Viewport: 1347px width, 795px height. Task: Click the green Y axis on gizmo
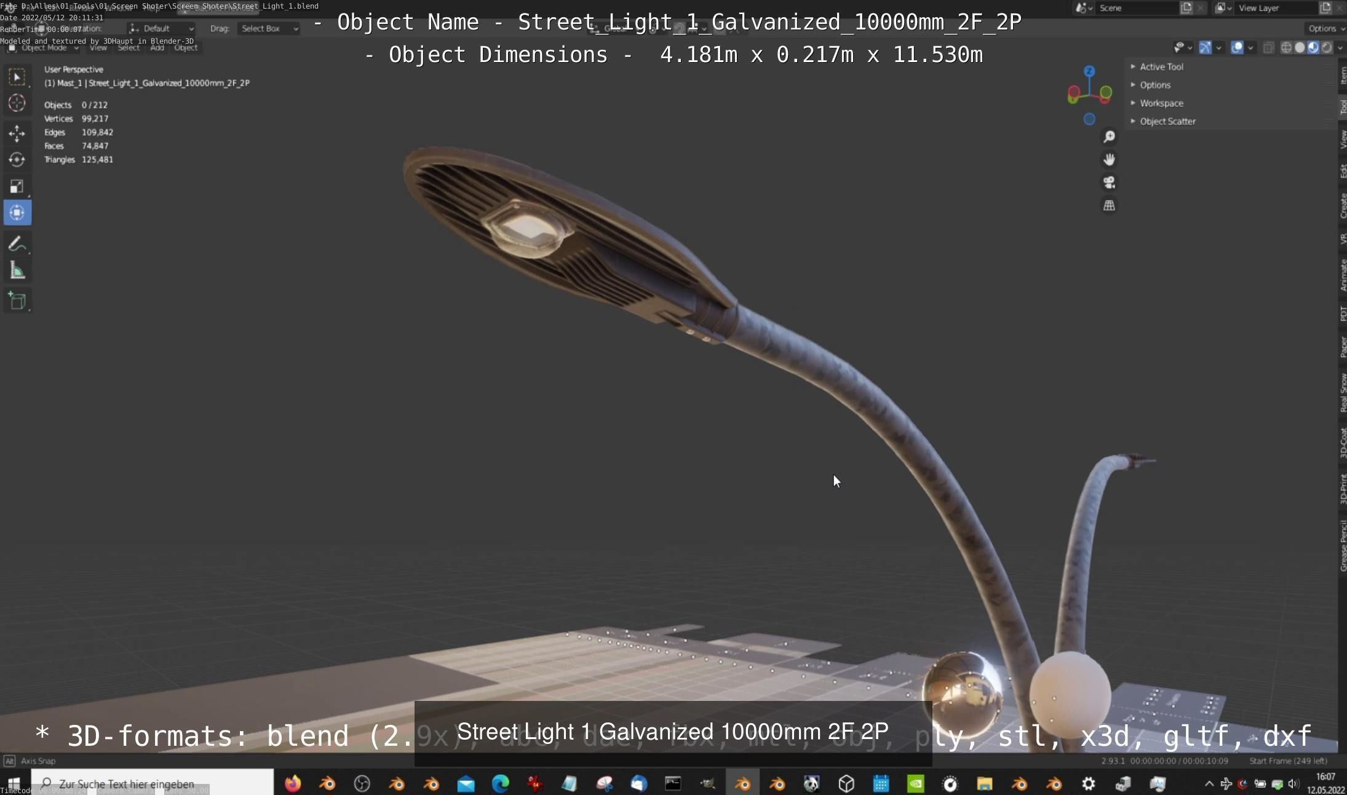point(1106,93)
